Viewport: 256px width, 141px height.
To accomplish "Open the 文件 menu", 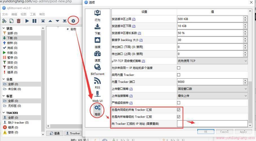I will click(x=5, y=14).
